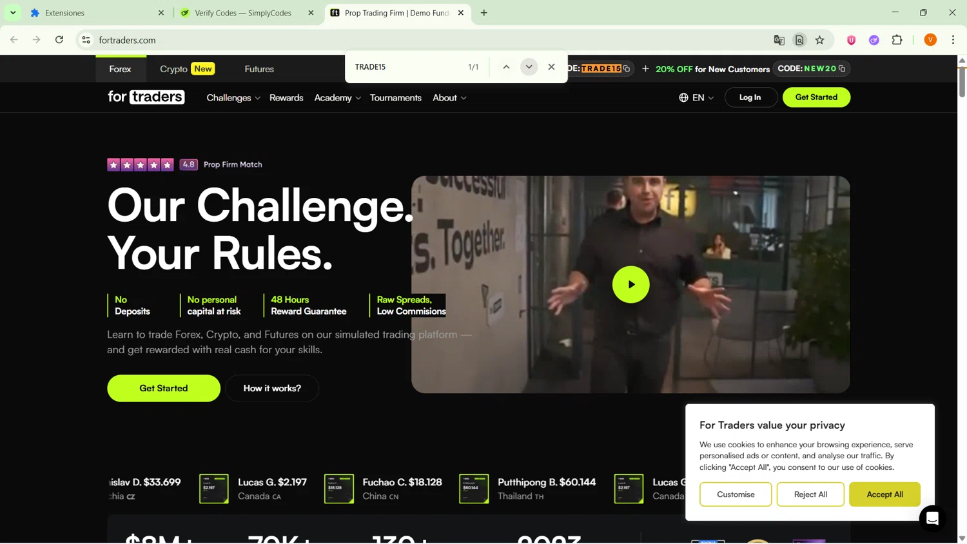Open the Rewards page
This screenshot has height=544, width=967.
point(286,98)
